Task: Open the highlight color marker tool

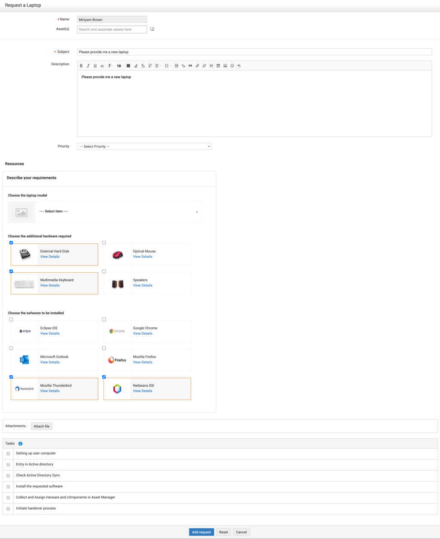Action: [x=136, y=66]
